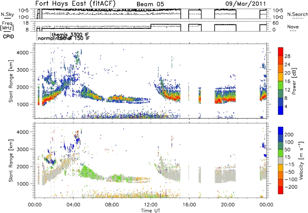Click 'Slant Range [km]' label of power panel
Image resolution: width=308 pixels, height=213 pixels.
11,81
